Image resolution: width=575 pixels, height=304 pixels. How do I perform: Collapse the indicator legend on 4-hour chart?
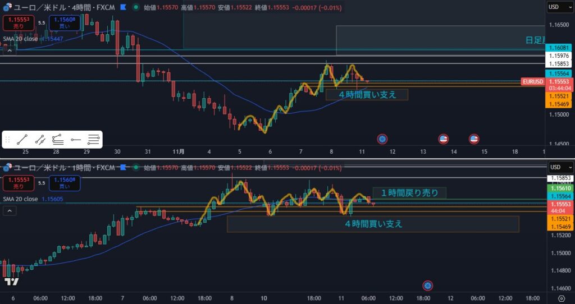[10, 50]
